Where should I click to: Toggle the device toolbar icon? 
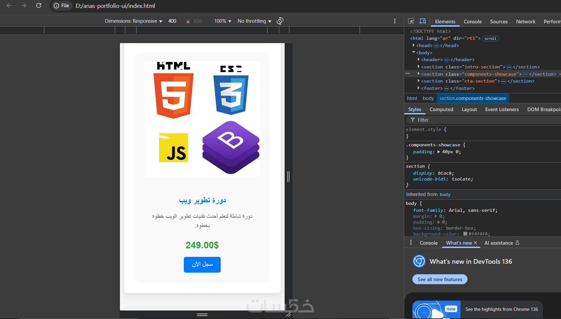coord(423,21)
